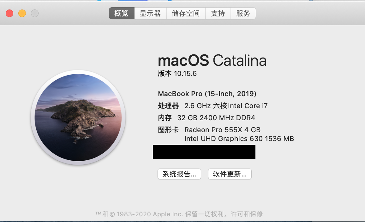Open the 显示器 tab

click(x=150, y=13)
